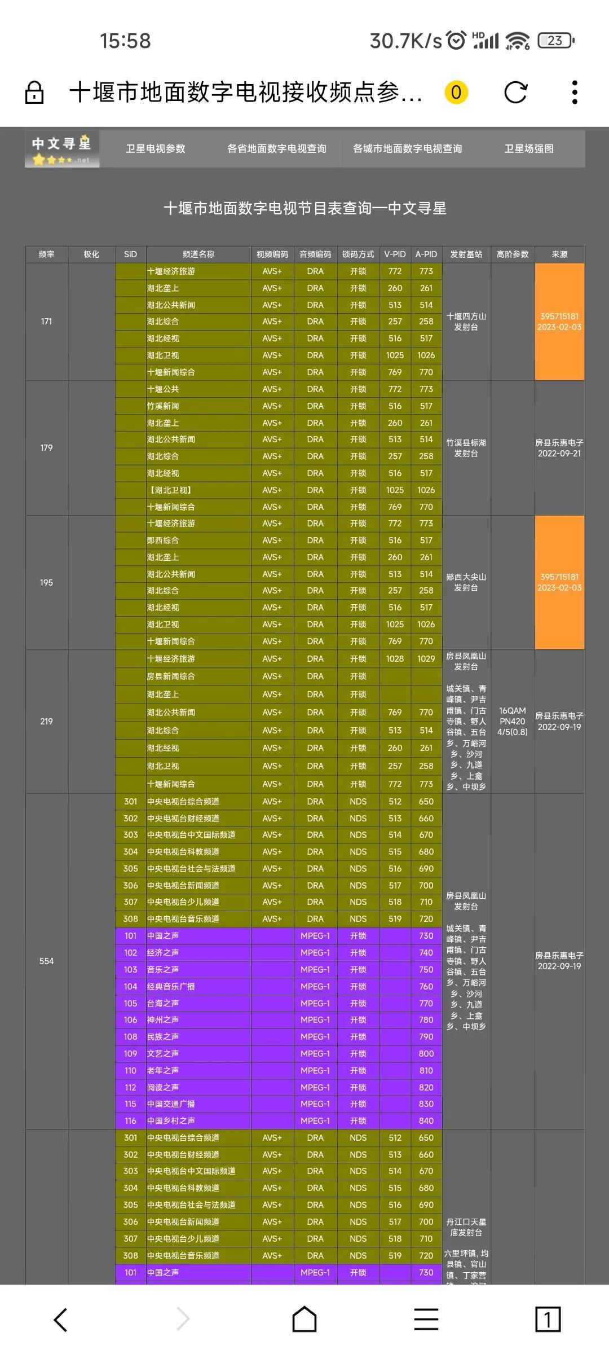This screenshot has width=609, height=1354.
Task: Tap the browser reload icon
Action: [515, 93]
